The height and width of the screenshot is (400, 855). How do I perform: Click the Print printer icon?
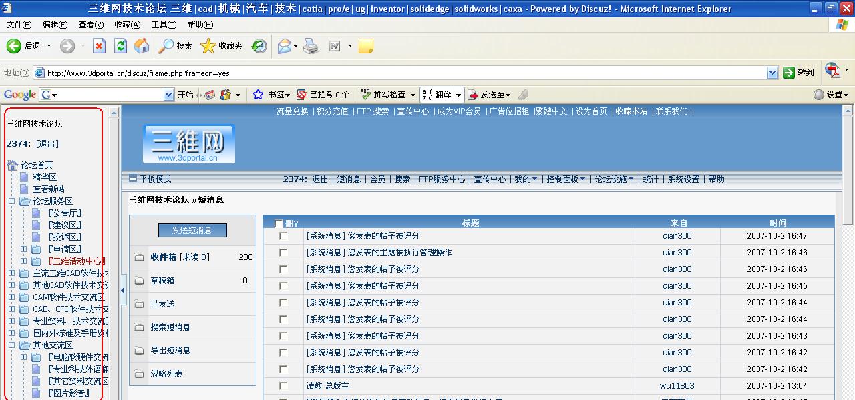[311, 46]
